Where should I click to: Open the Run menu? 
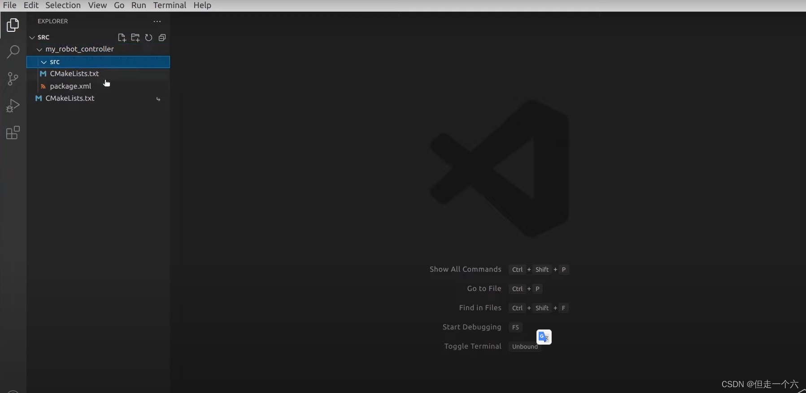coord(139,5)
